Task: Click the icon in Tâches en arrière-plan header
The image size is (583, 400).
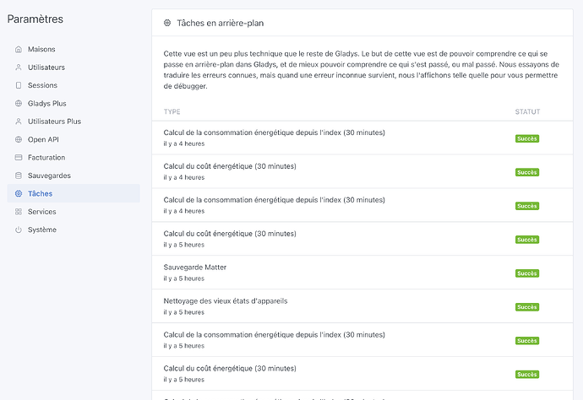Action: [x=167, y=23]
